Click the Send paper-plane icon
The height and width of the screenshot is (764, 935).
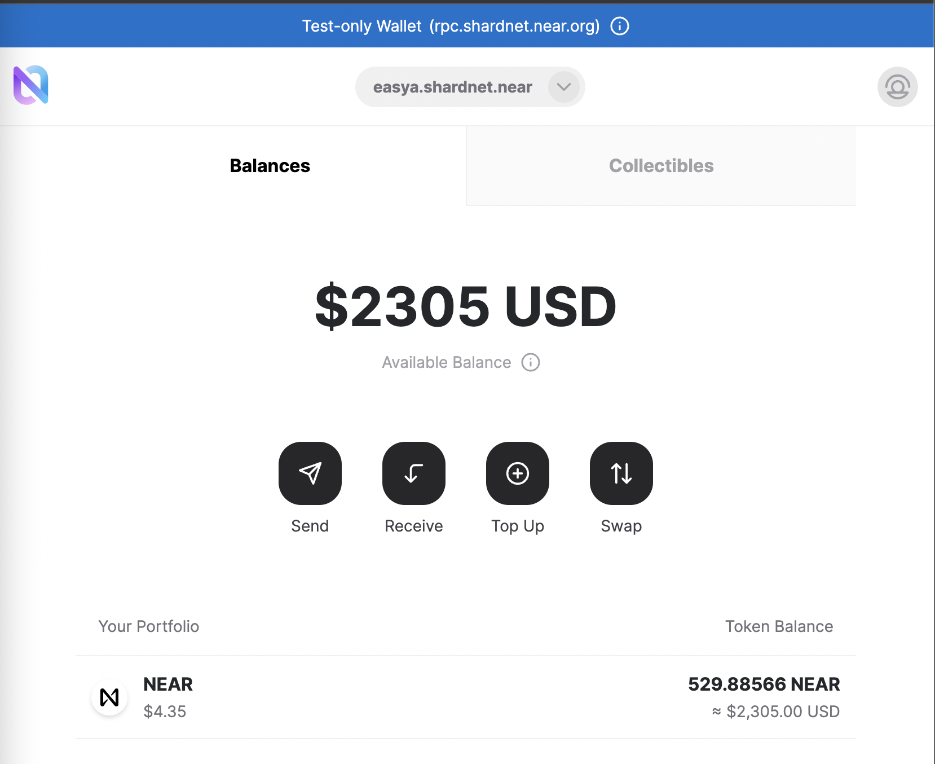tap(310, 473)
